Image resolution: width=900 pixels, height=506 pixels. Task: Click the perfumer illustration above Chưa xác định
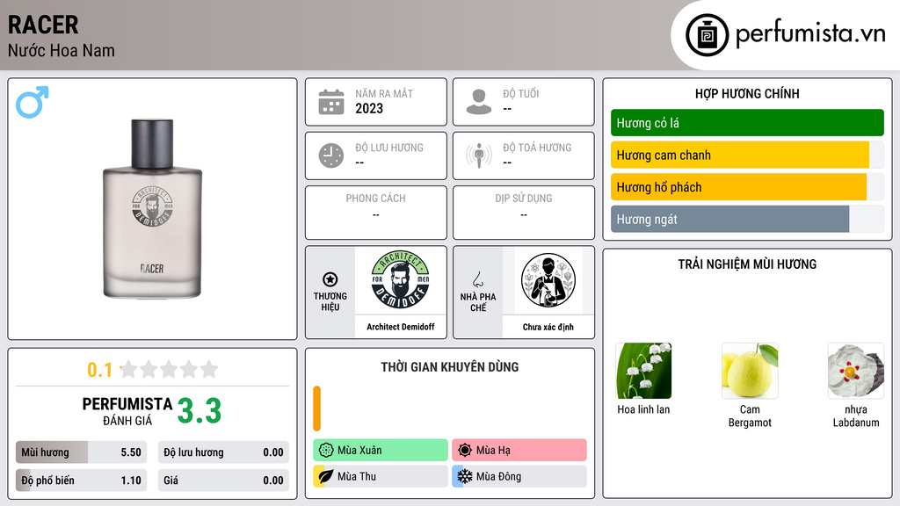(x=548, y=280)
